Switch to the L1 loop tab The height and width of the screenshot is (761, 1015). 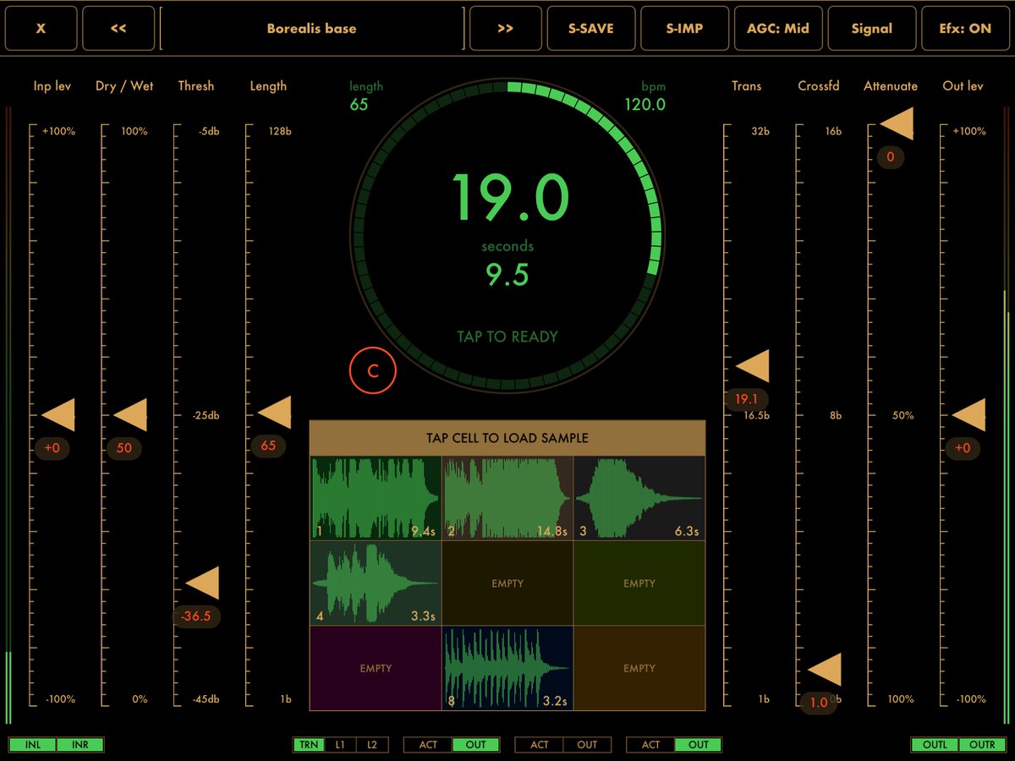340,744
